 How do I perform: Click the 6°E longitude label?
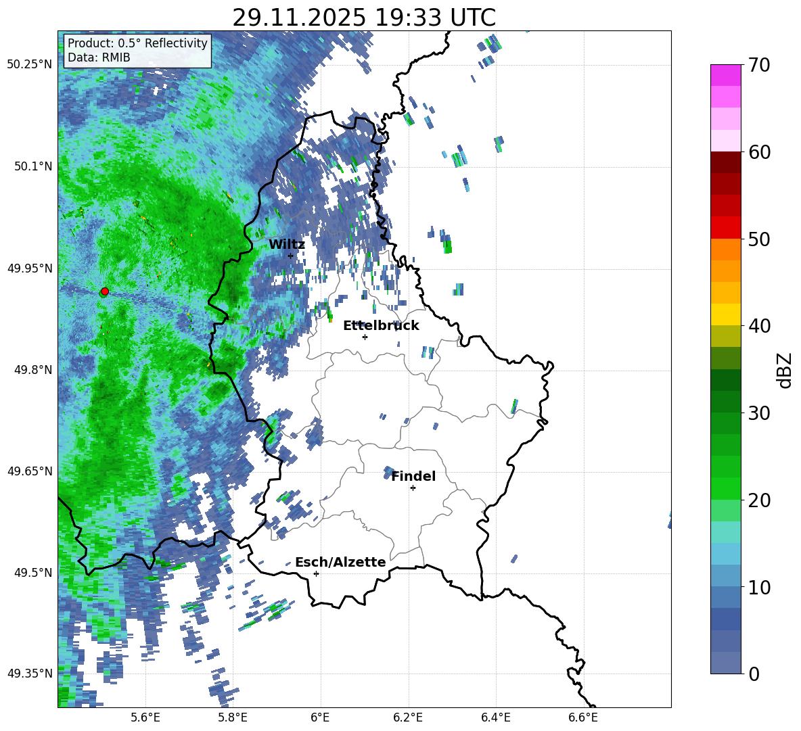(x=320, y=717)
